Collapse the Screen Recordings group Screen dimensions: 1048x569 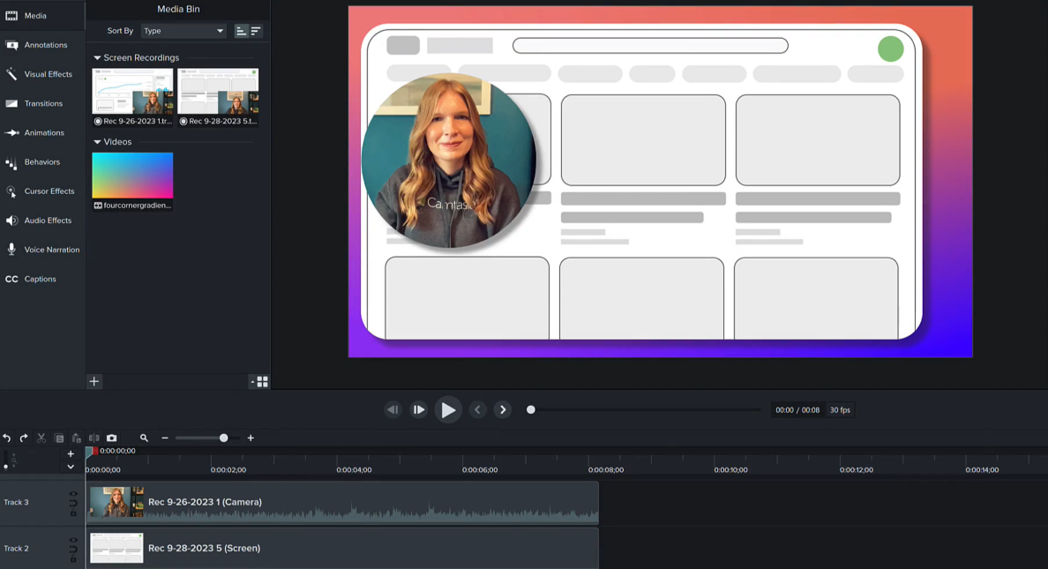click(x=97, y=58)
